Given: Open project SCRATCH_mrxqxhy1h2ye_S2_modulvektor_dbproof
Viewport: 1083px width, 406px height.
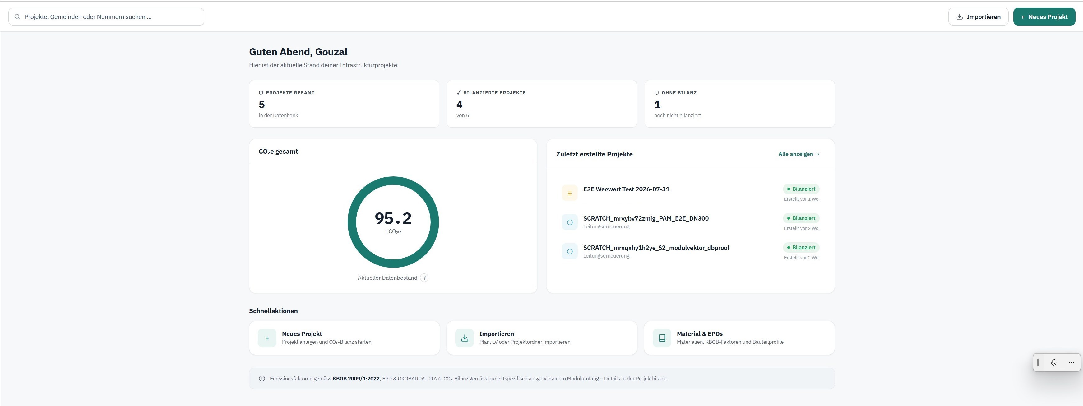Looking at the screenshot, I should click(x=656, y=248).
